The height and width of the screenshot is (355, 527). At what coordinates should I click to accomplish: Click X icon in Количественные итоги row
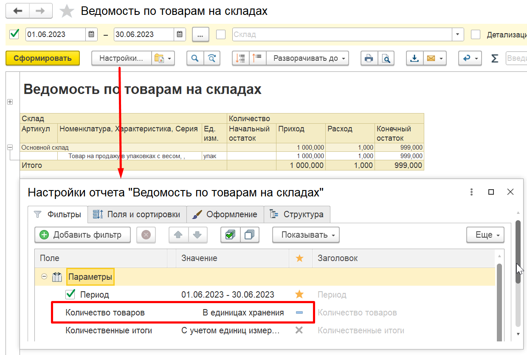tap(299, 330)
